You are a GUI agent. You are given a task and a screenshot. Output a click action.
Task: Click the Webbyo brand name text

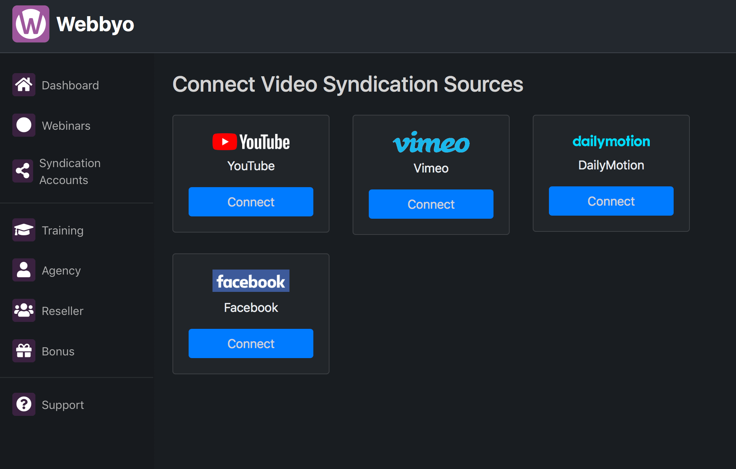click(x=95, y=24)
